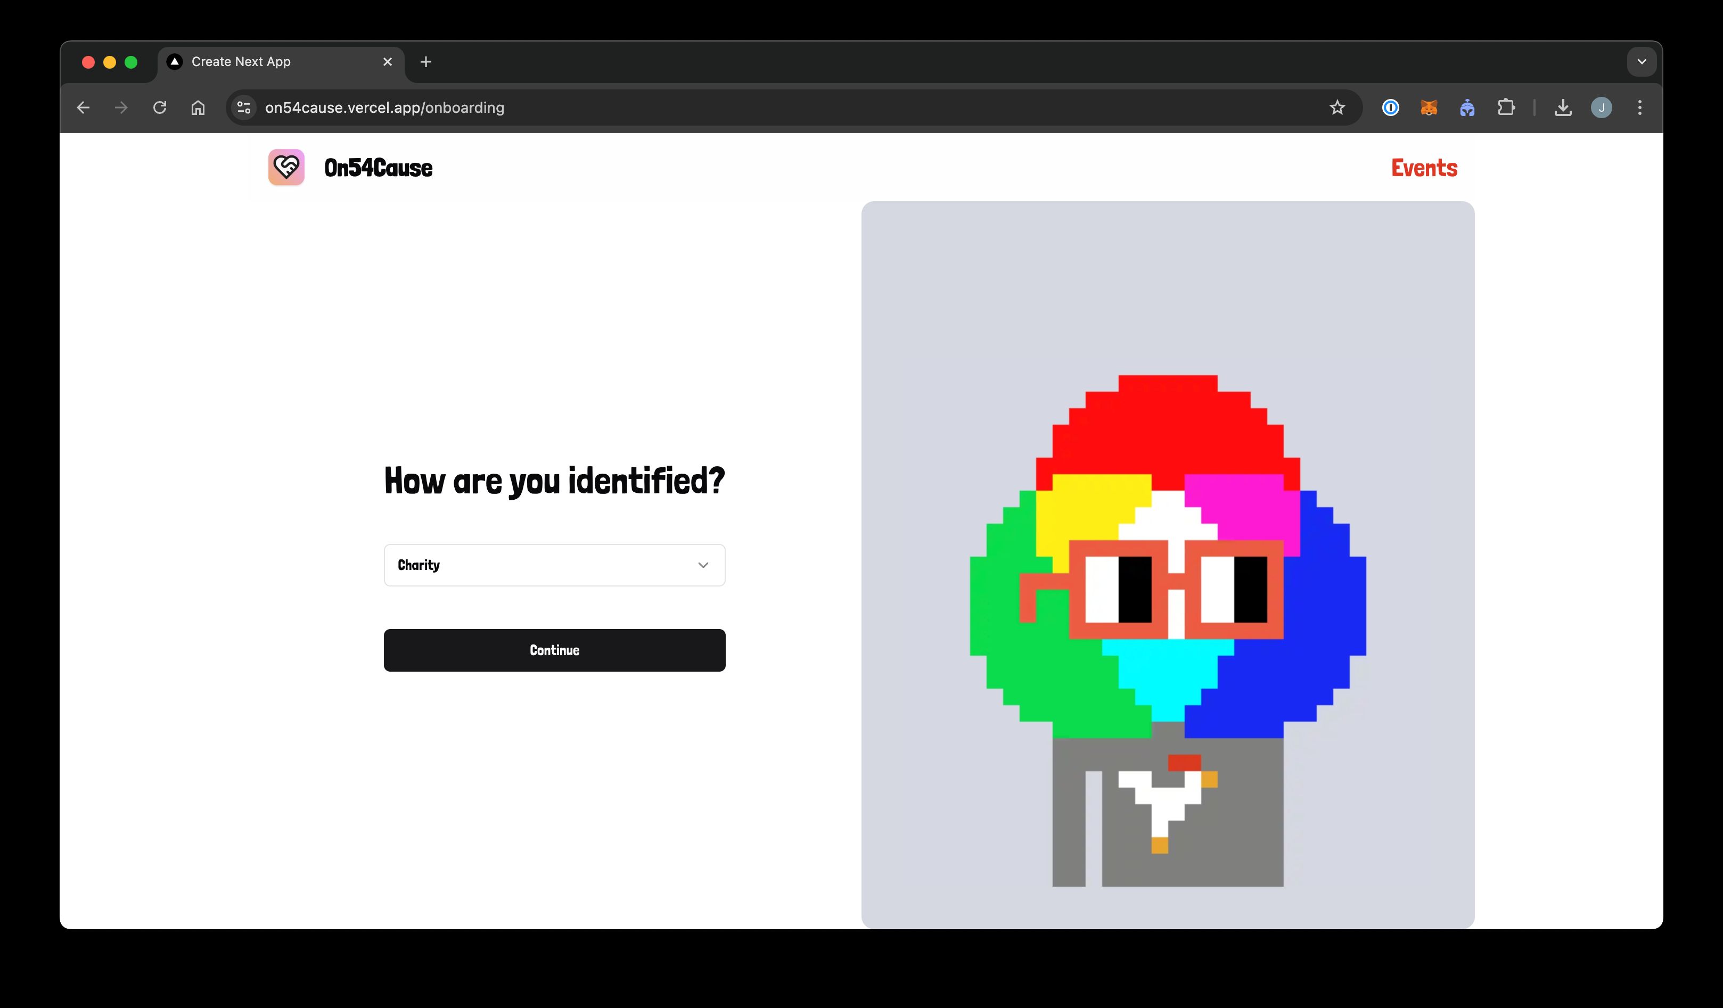1723x1008 pixels.
Task: Click the browser home icon
Action: (199, 108)
